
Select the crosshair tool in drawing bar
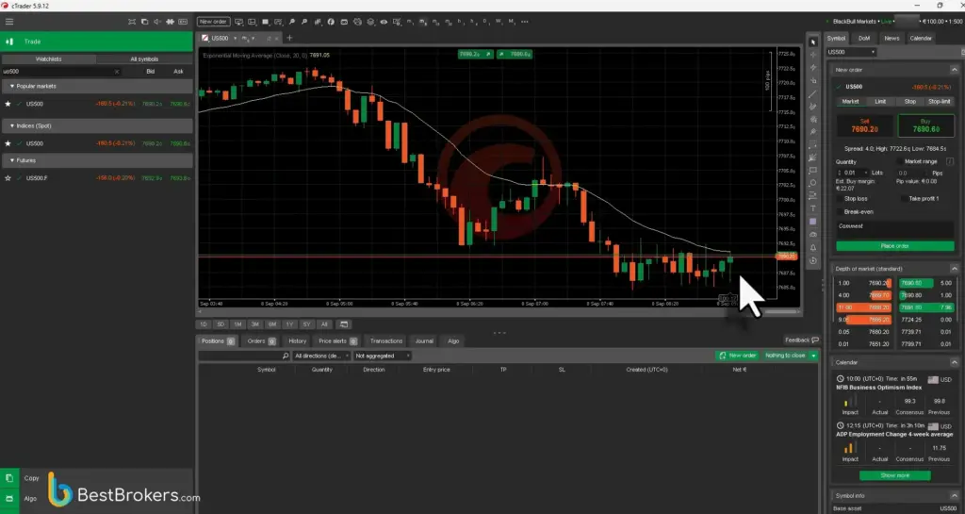pyautogui.click(x=813, y=55)
